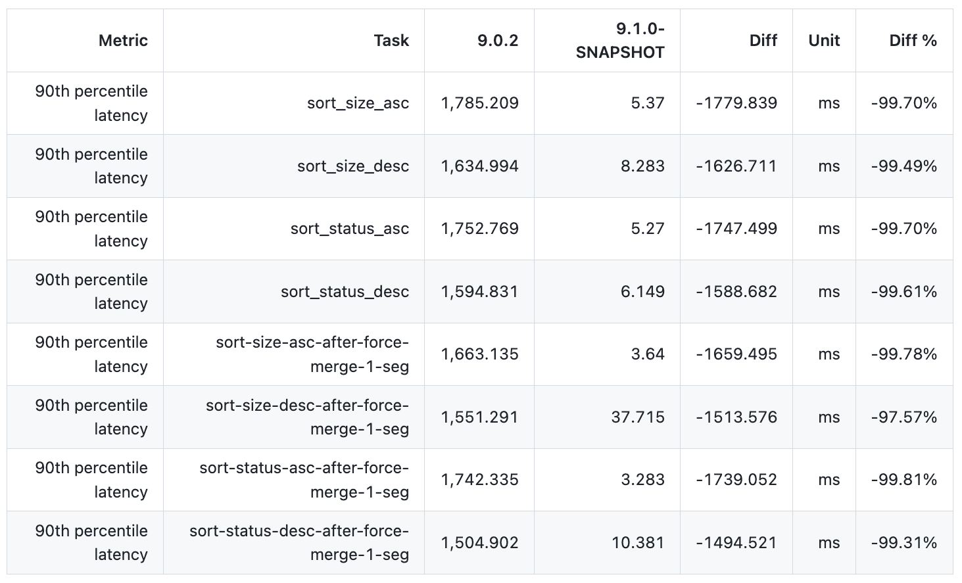
Task: Click the sort-status-desc-after-force-merge-1-seg task cell
Action: click(299, 543)
